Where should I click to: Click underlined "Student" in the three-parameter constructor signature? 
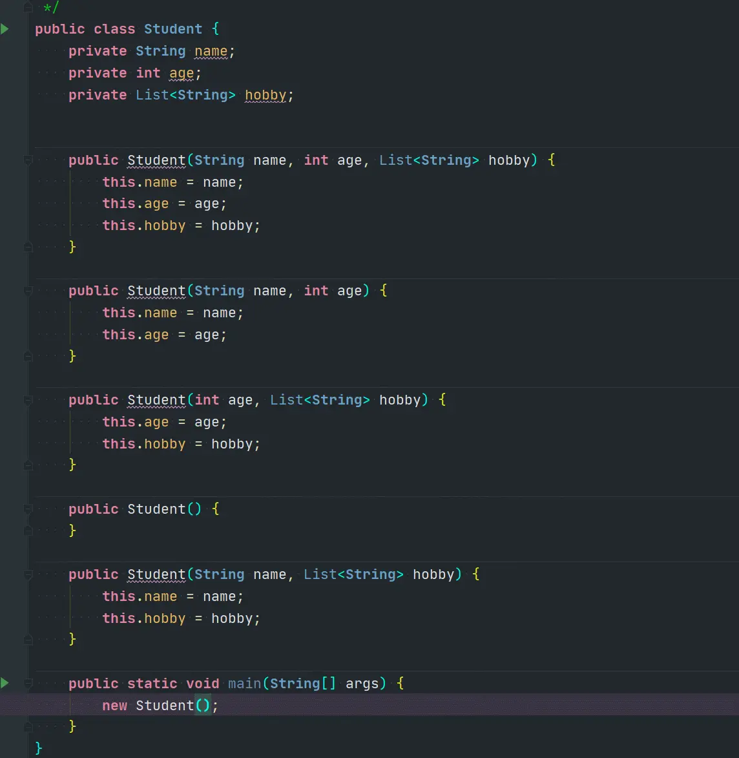pos(156,160)
